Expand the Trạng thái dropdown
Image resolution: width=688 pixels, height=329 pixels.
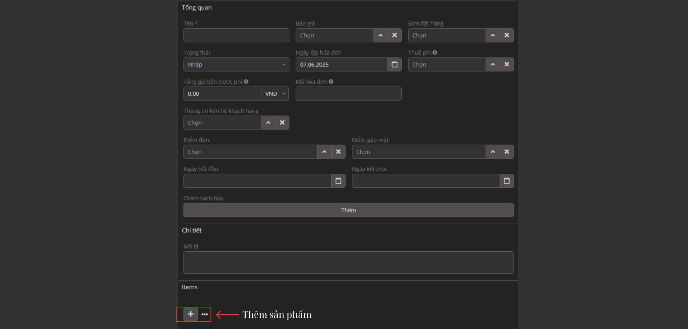click(236, 64)
